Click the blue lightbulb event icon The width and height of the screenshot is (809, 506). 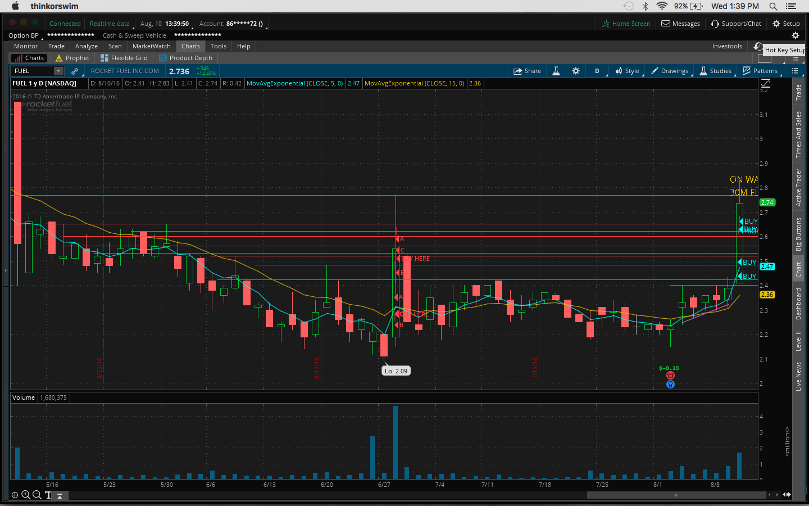(670, 385)
